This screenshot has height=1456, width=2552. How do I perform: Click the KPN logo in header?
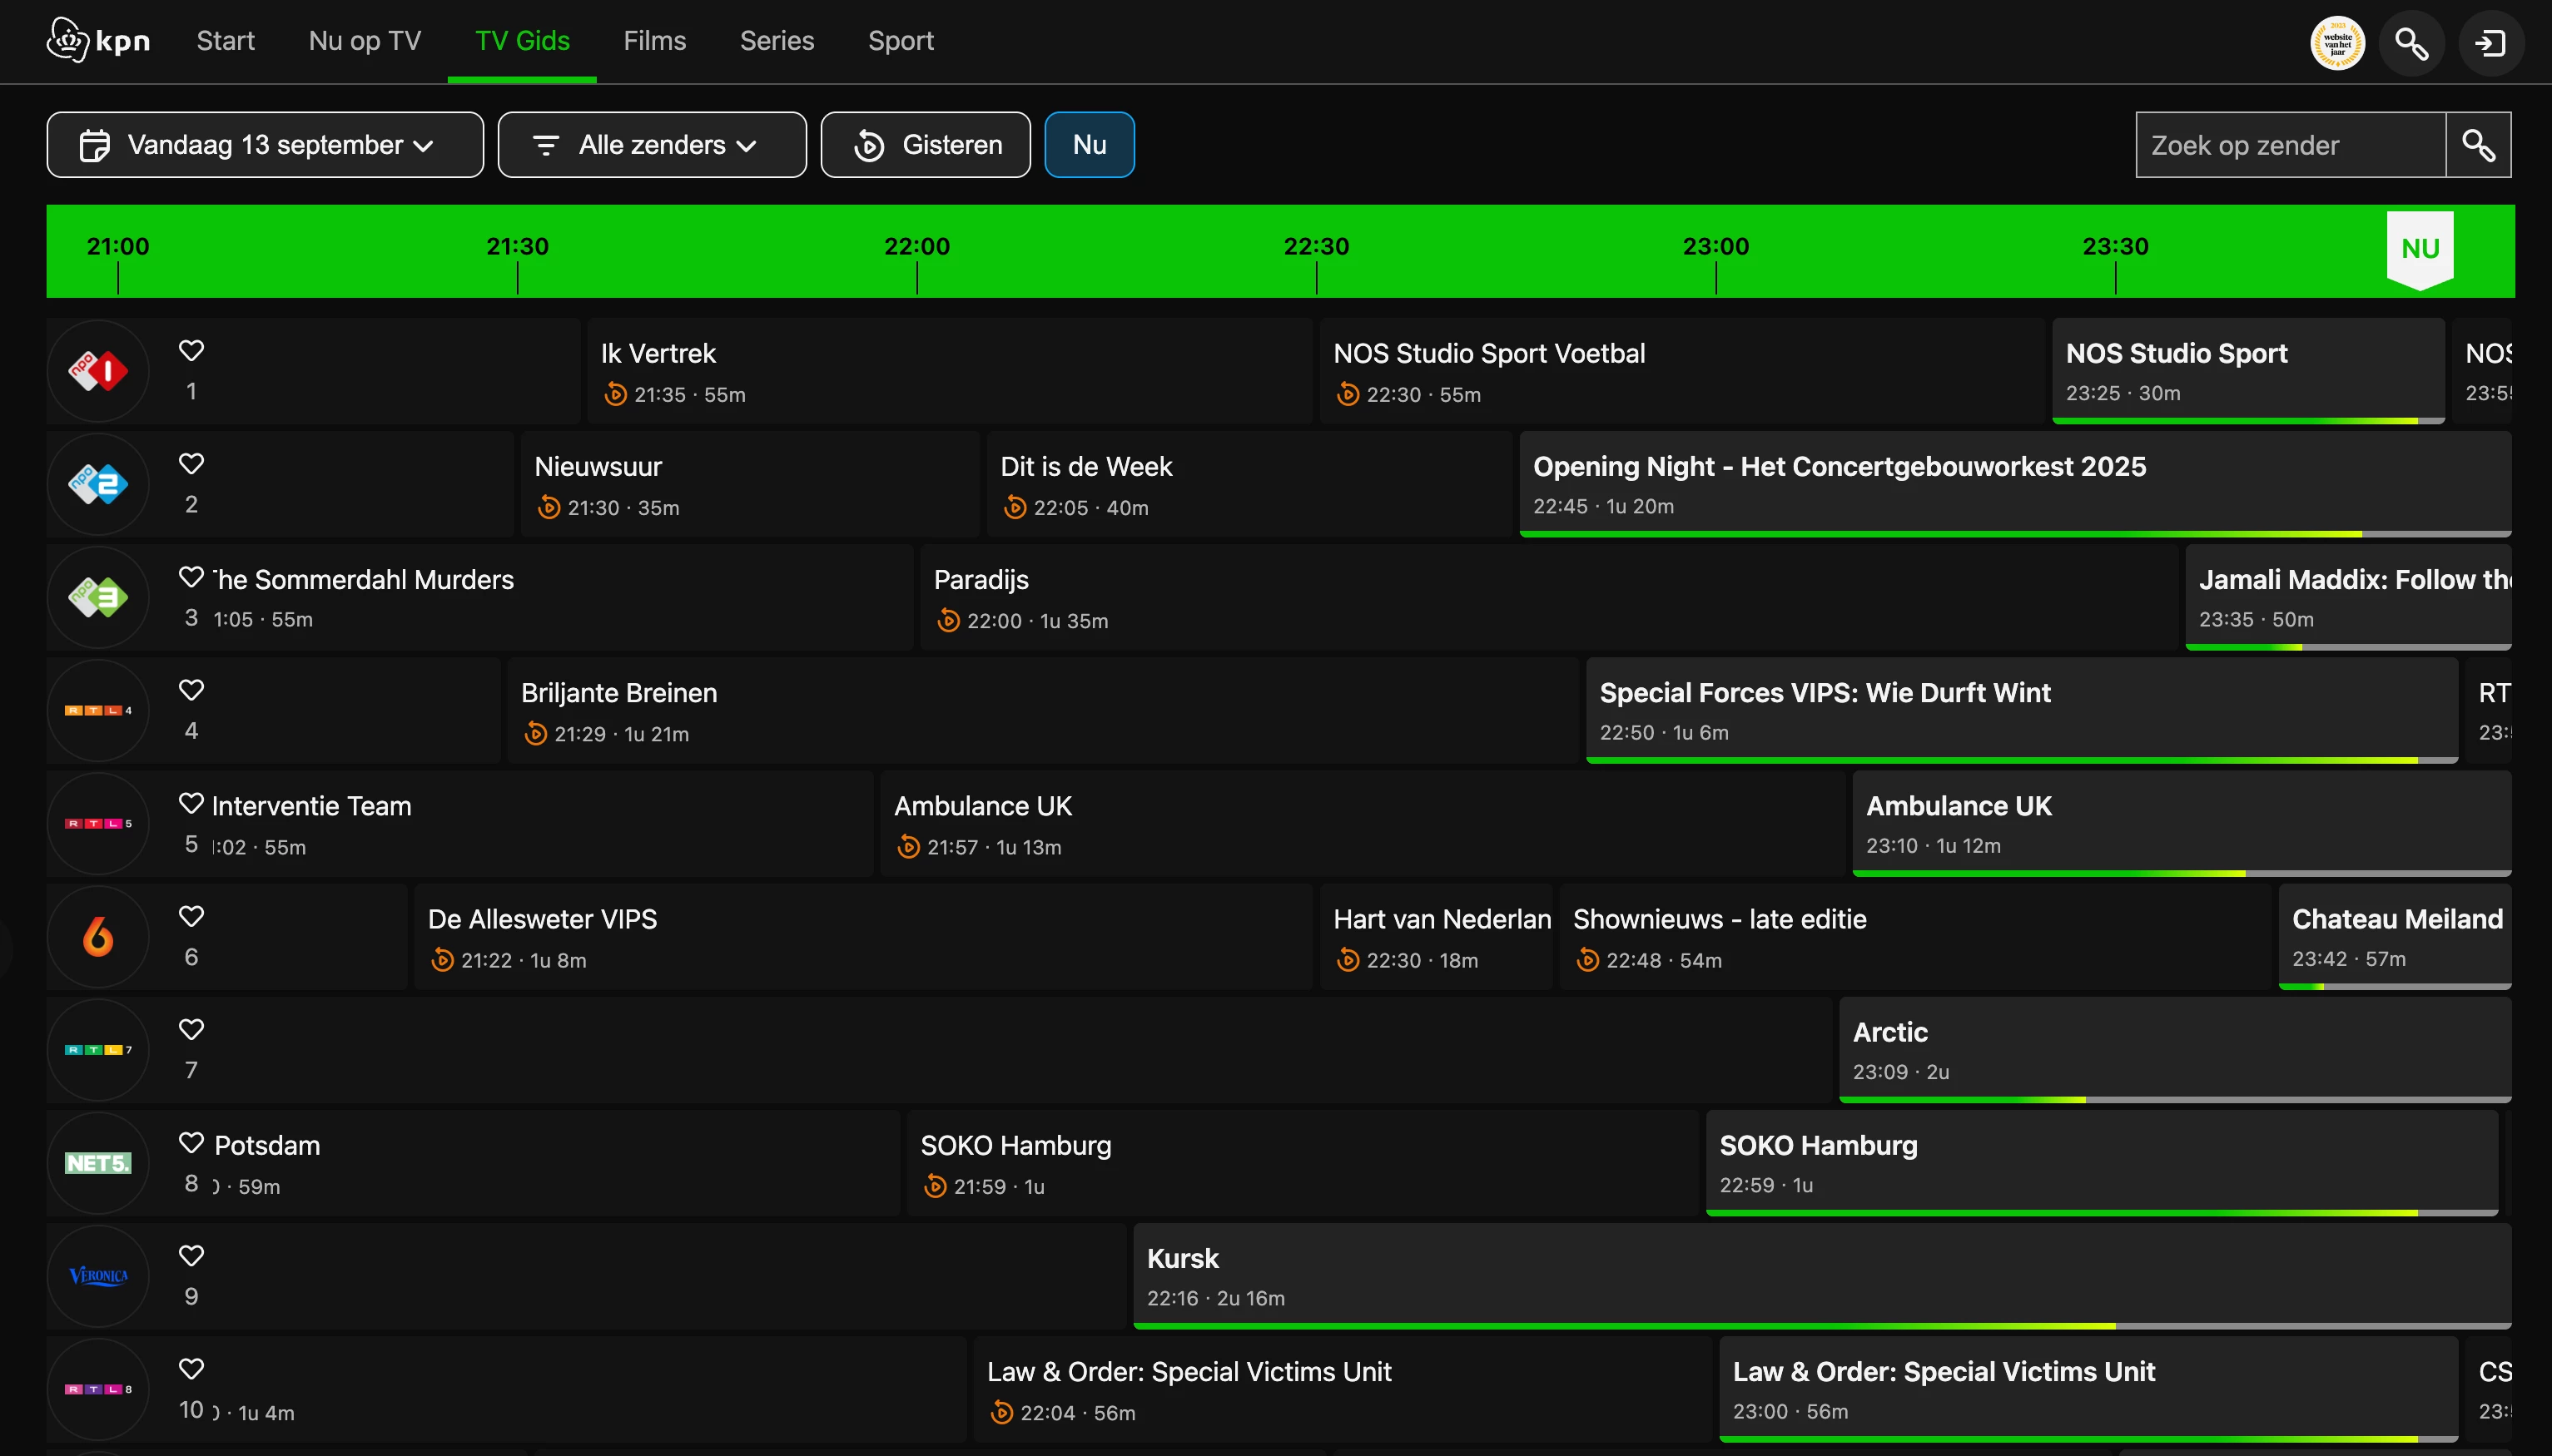pos(98,41)
